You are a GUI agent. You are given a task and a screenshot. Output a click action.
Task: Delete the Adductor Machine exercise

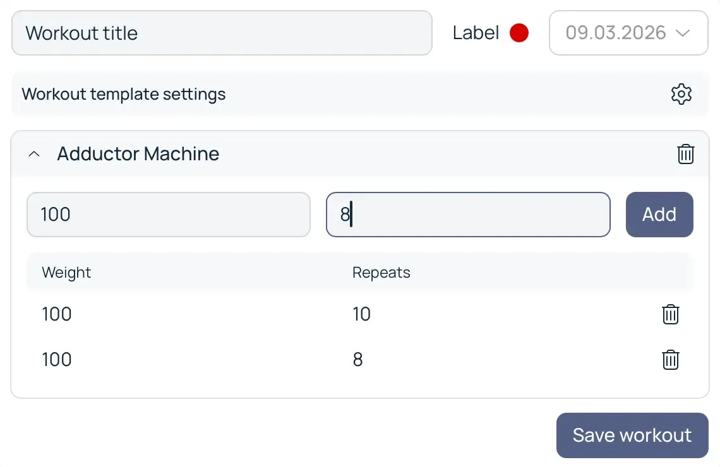click(685, 154)
